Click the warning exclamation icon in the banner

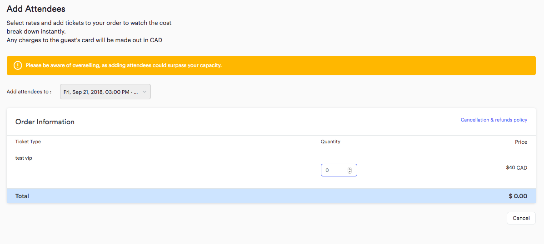tap(18, 65)
